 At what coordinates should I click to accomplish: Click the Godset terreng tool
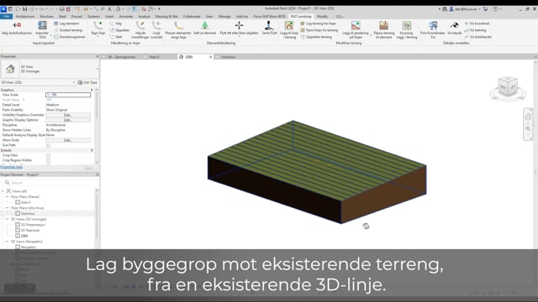(68, 30)
